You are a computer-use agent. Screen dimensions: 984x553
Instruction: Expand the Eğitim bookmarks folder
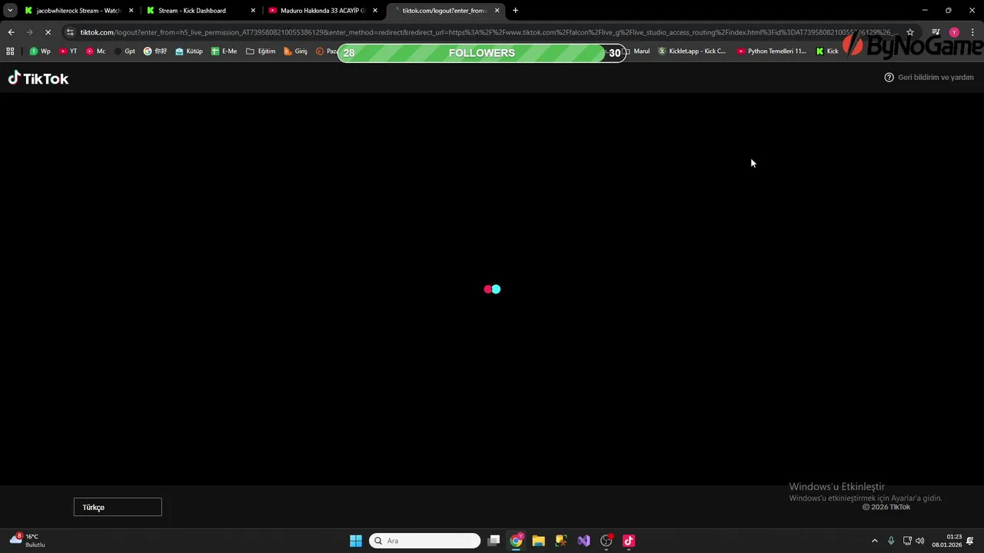(261, 51)
